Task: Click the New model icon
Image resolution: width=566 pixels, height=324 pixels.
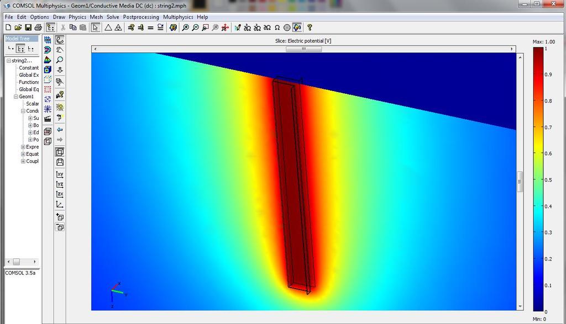Action: point(8,28)
